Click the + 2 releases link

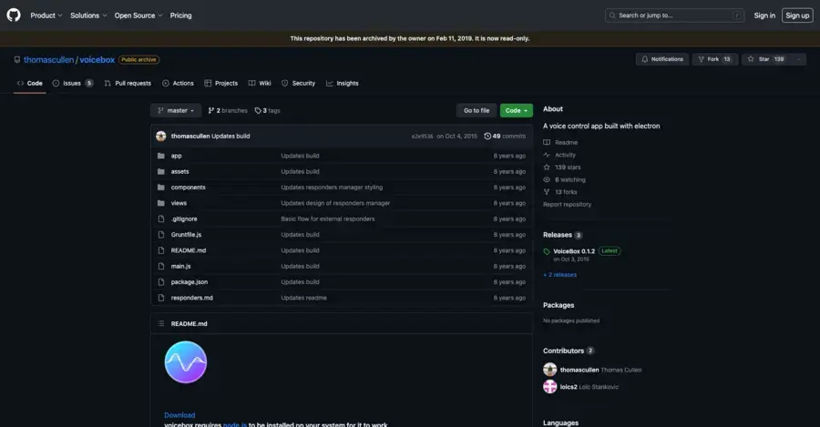click(559, 274)
